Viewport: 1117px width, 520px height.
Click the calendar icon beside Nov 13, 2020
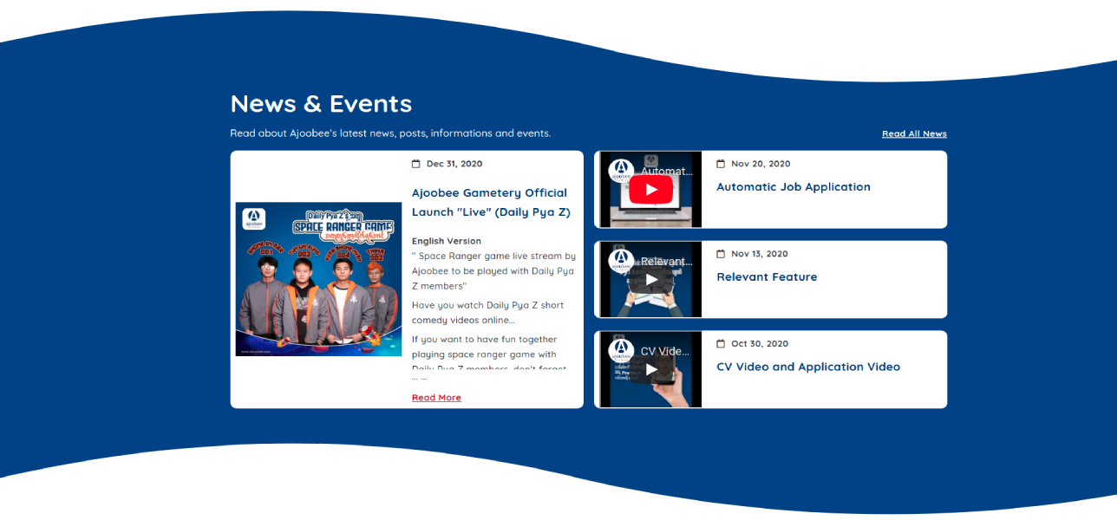pyautogui.click(x=721, y=254)
